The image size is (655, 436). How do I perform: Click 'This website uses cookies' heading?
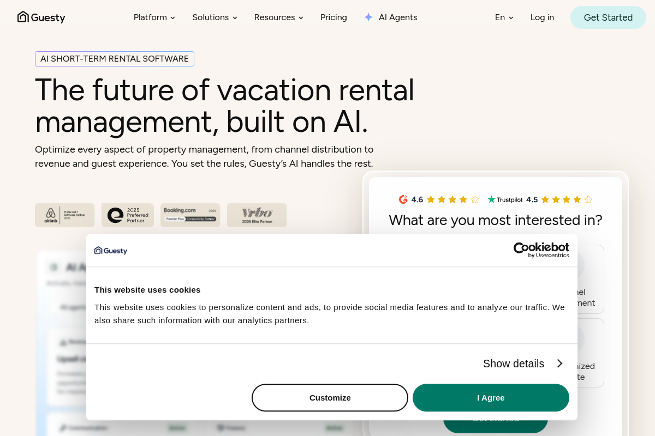[147, 290]
